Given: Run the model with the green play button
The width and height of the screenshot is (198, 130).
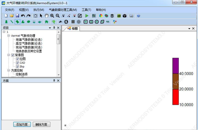Looking at the screenshot, I should [x=87, y=16].
